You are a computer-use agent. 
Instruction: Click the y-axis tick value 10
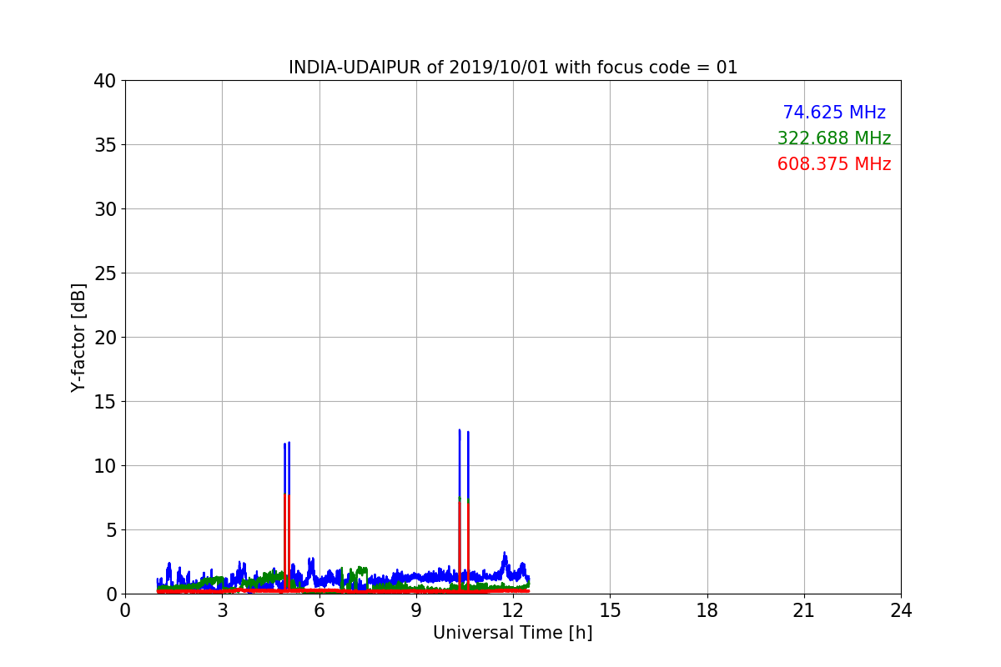click(104, 466)
